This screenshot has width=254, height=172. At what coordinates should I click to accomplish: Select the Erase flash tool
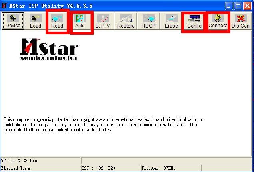pos(171,21)
